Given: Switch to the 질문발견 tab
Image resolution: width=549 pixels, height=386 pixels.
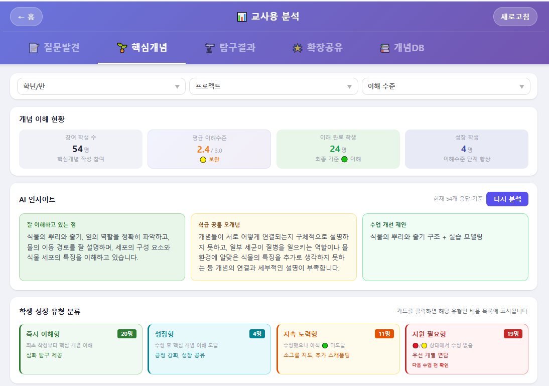Looking at the screenshot, I should (x=54, y=48).
